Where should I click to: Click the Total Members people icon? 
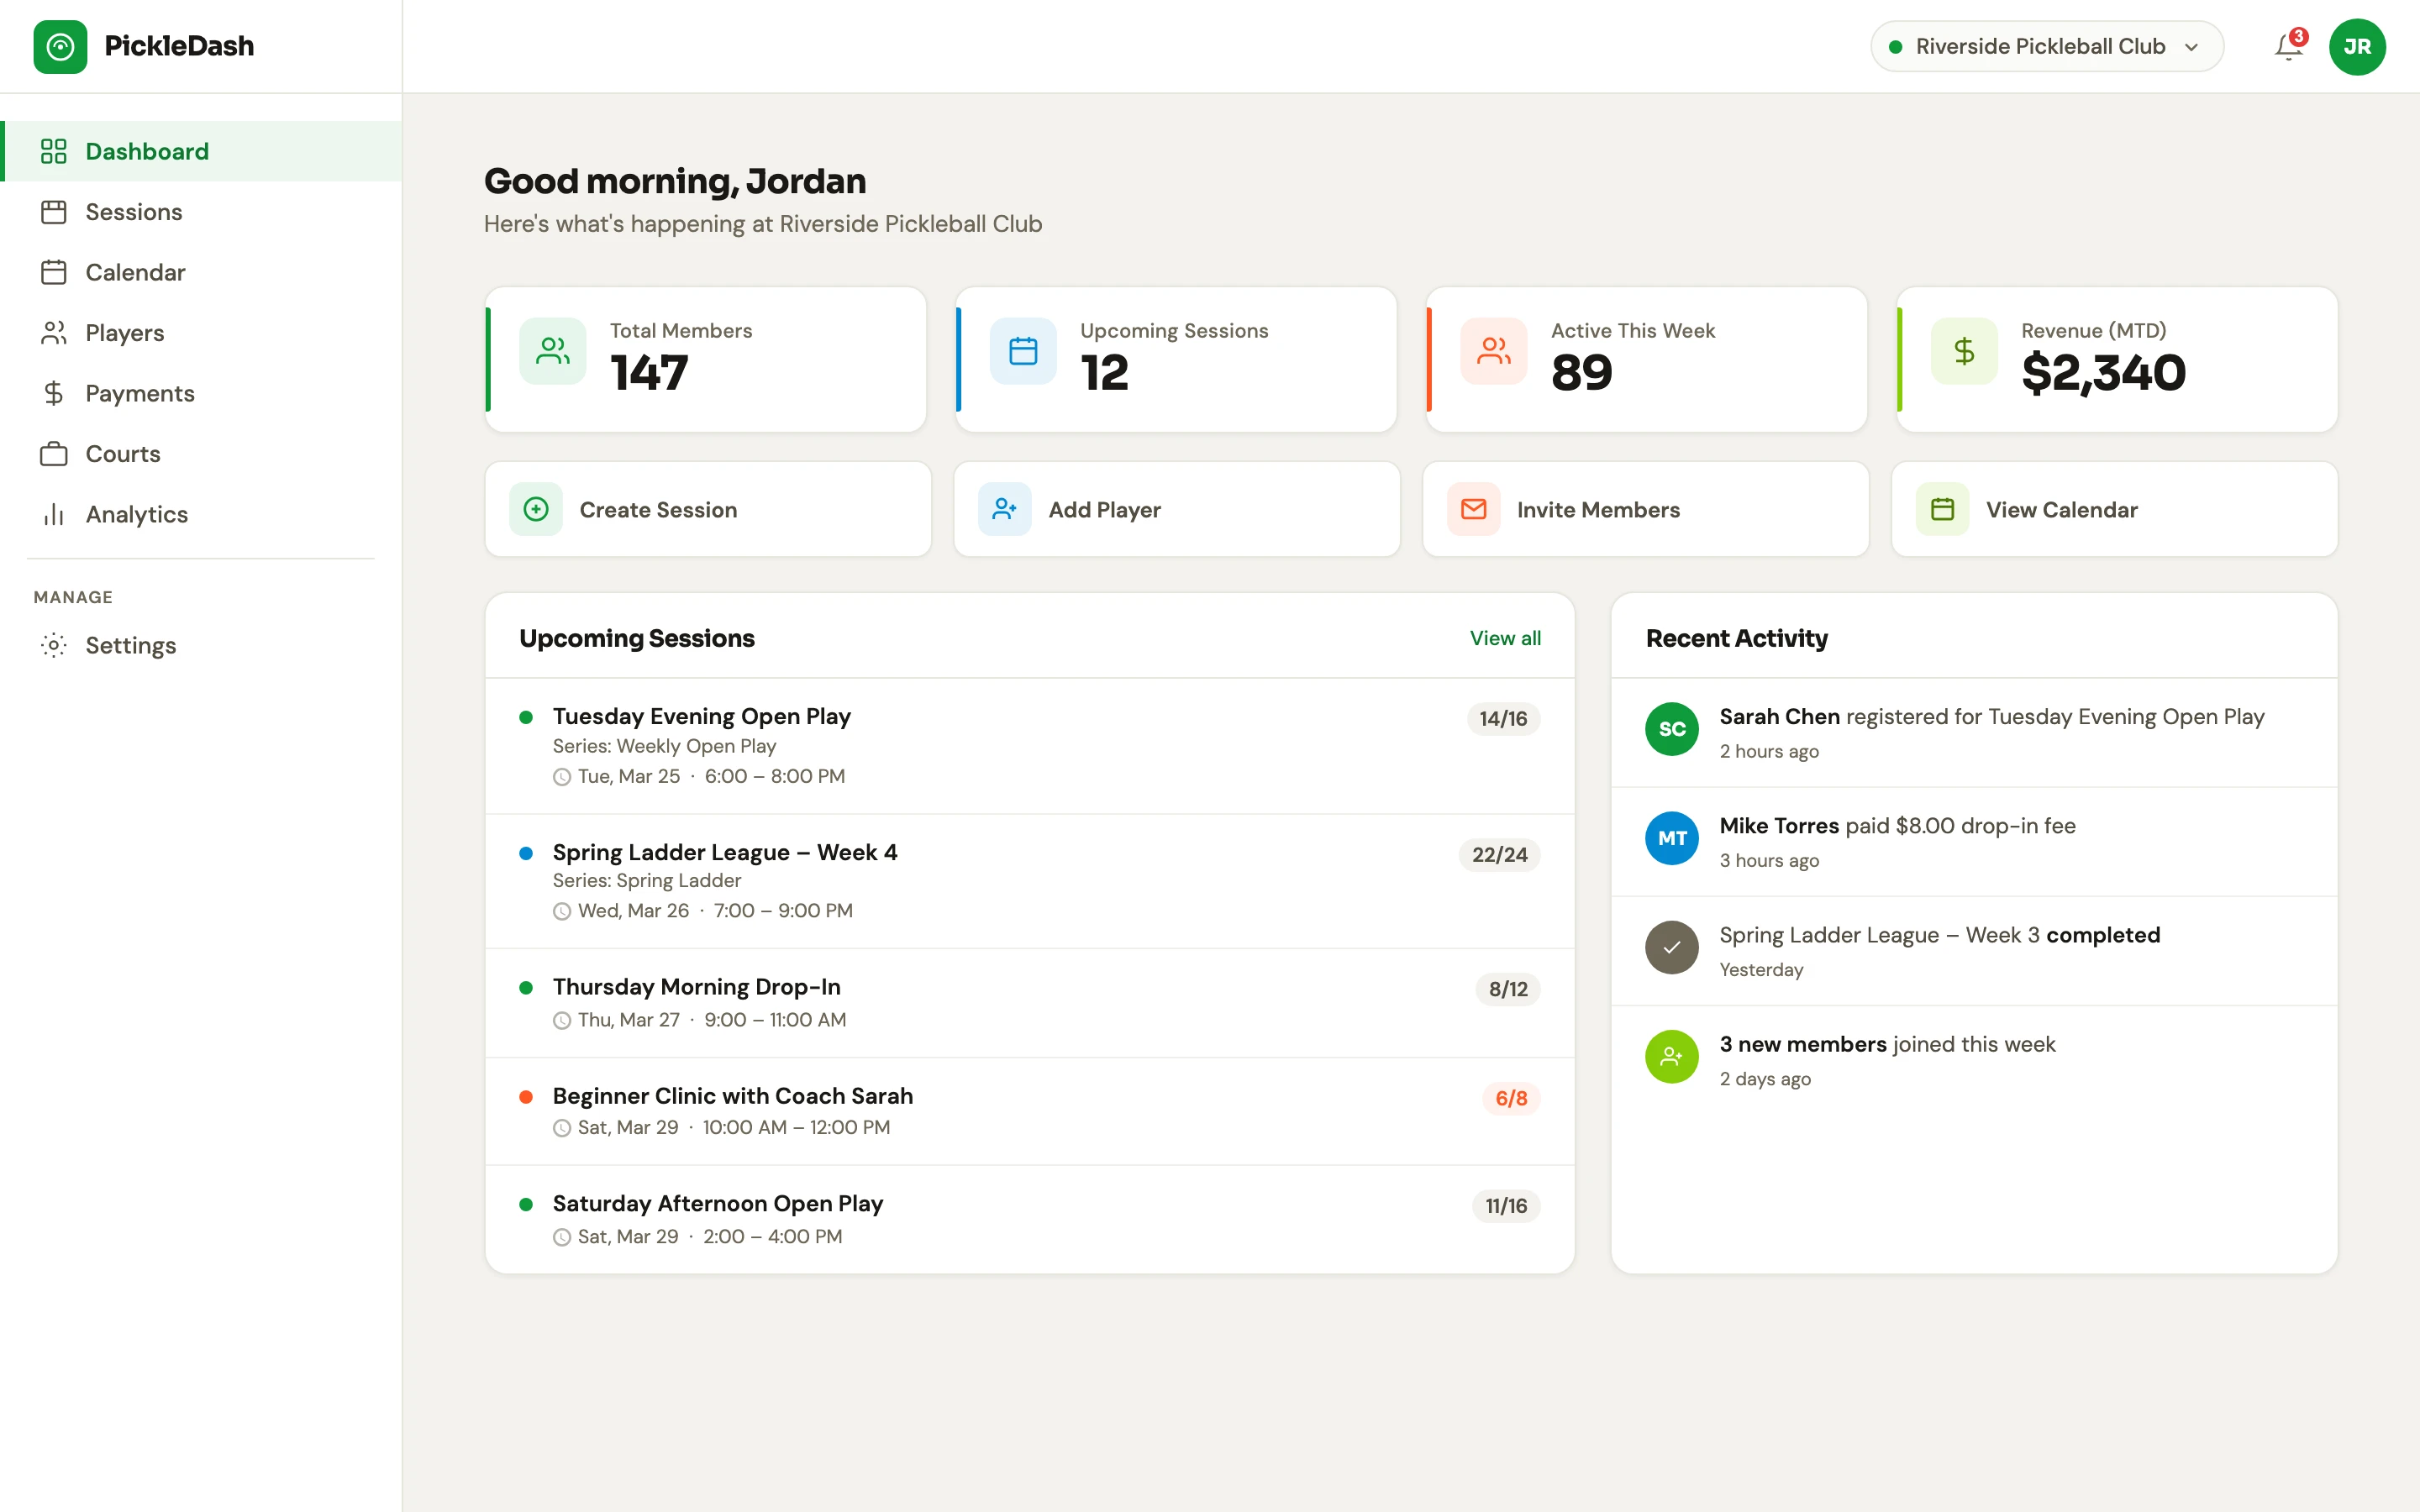click(553, 351)
